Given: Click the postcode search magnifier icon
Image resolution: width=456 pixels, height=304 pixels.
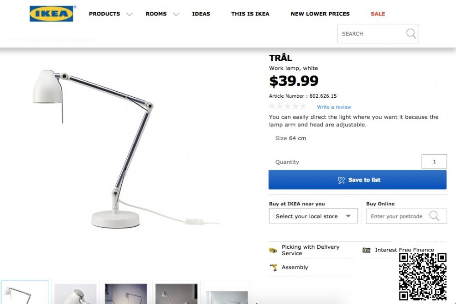Looking at the screenshot, I should pos(434,216).
